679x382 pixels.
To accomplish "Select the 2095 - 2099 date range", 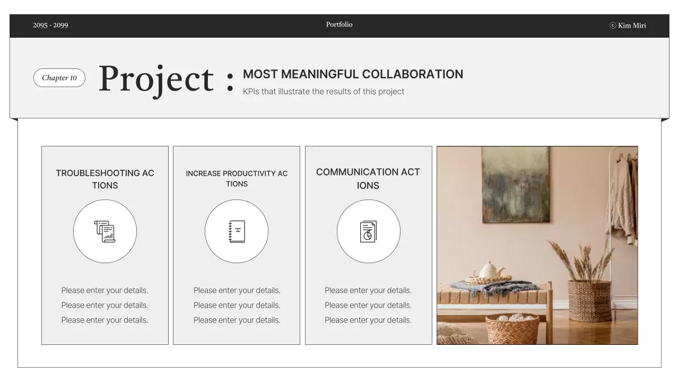I will tap(50, 25).
